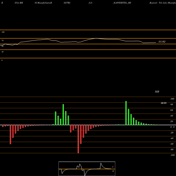Click the -20 label on MR axis
The width and height of the screenshot is (176, 176).
tap(172, 133)
